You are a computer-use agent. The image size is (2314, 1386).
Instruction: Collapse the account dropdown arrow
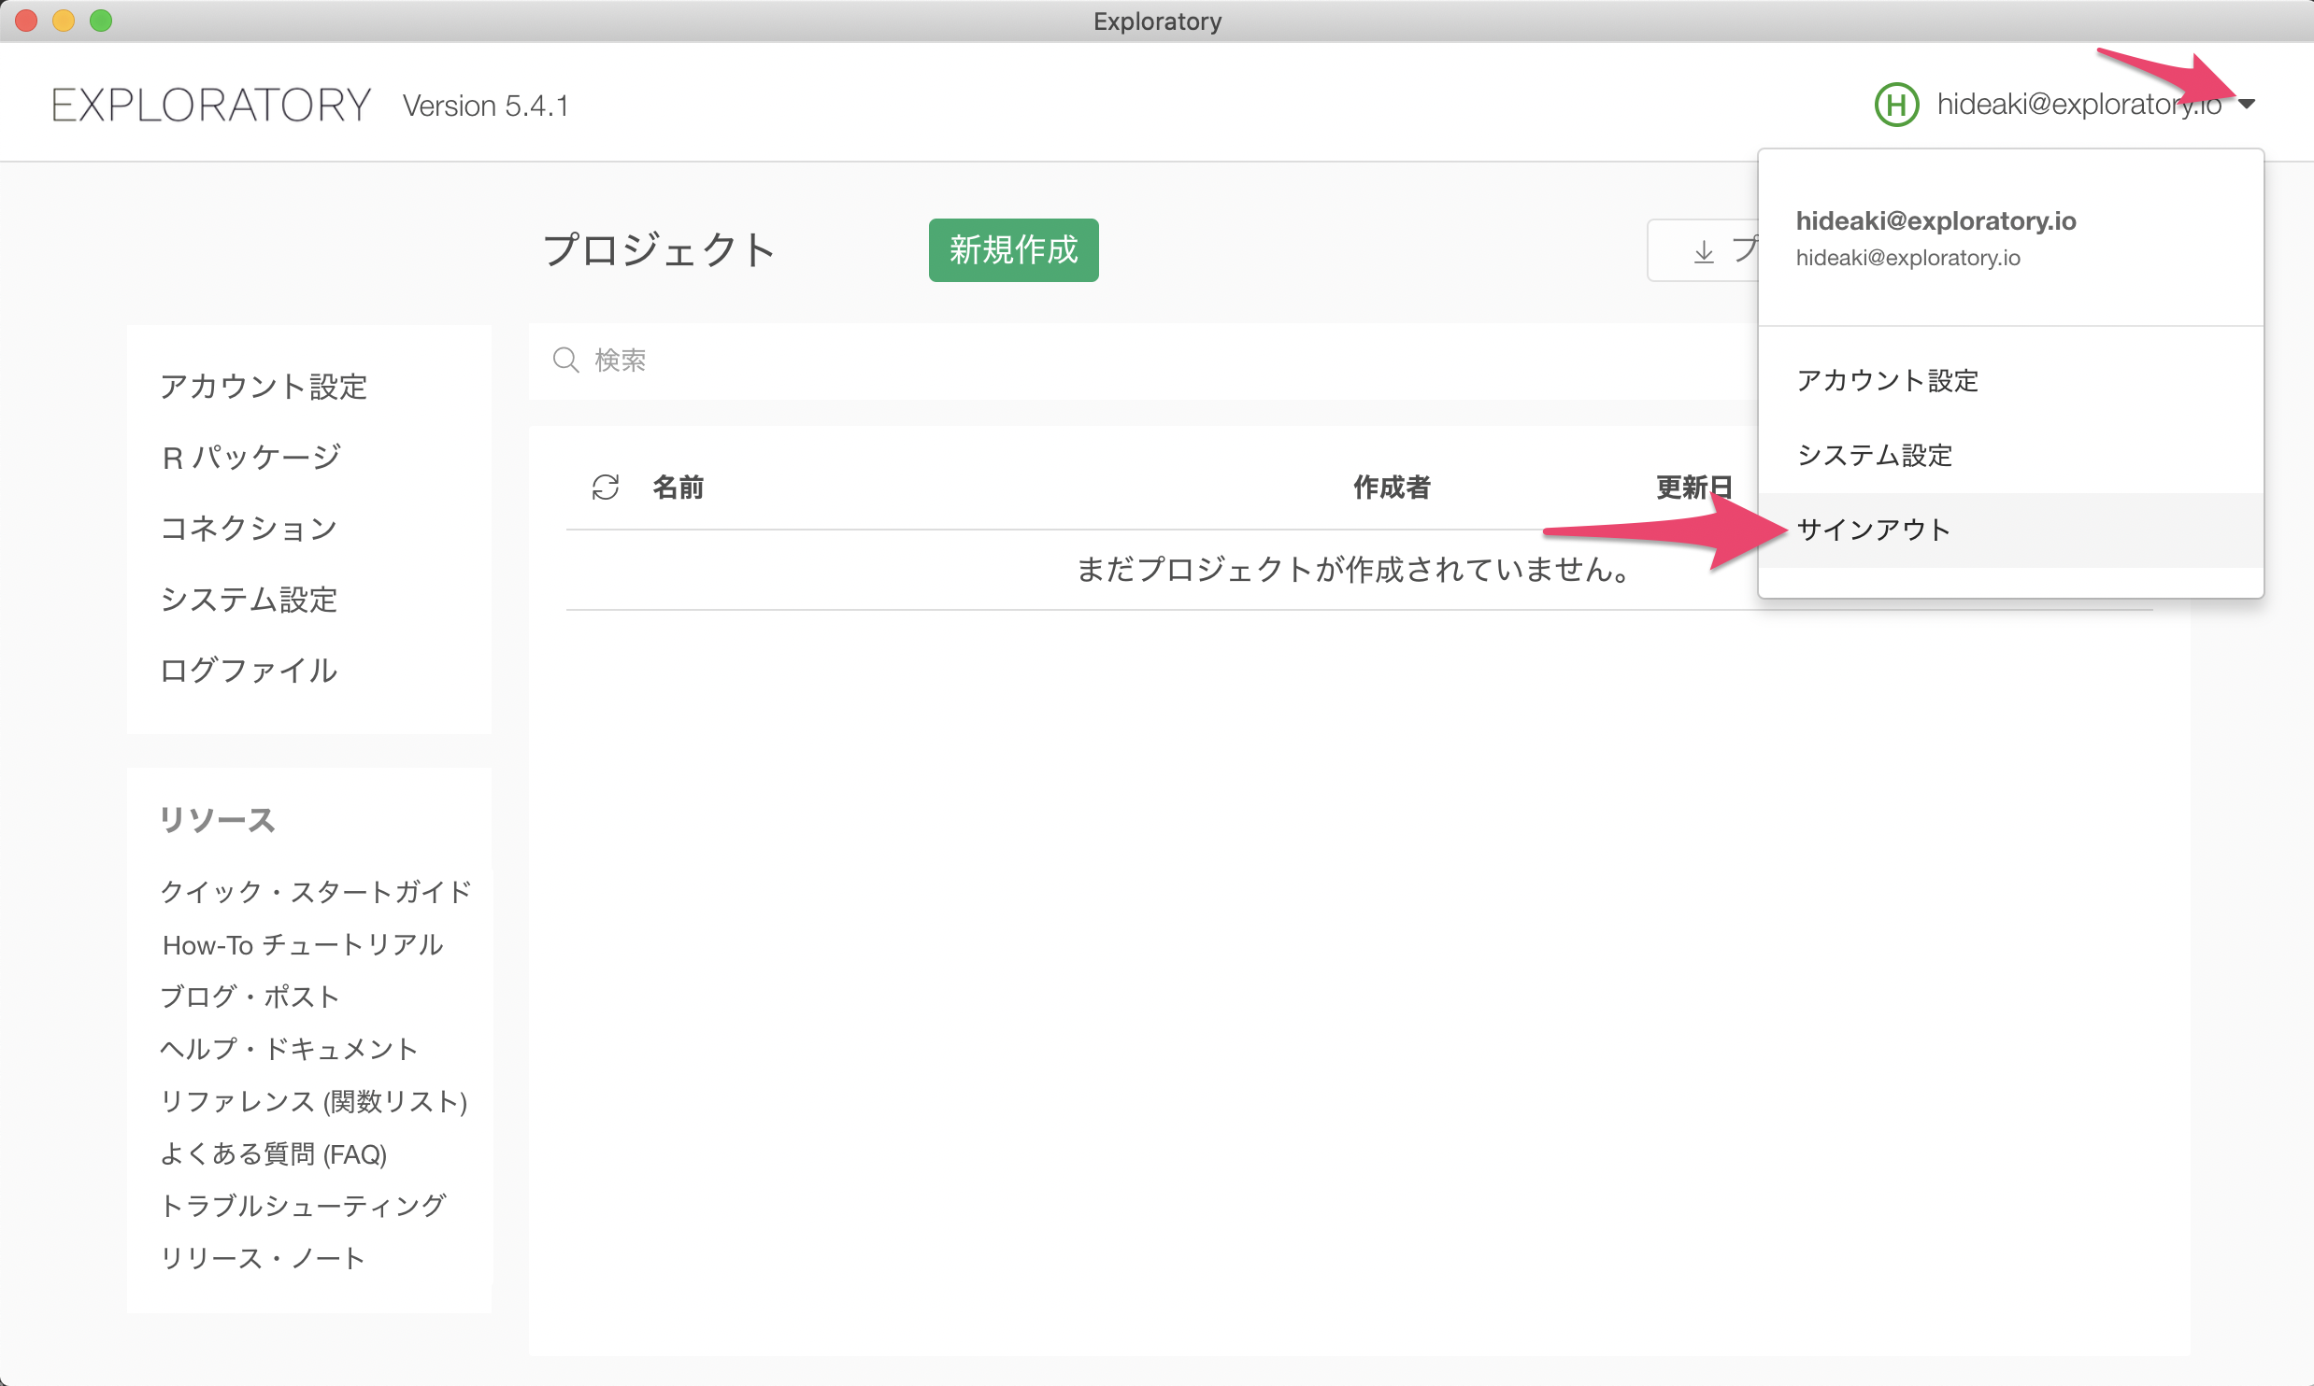point(2248,104)
